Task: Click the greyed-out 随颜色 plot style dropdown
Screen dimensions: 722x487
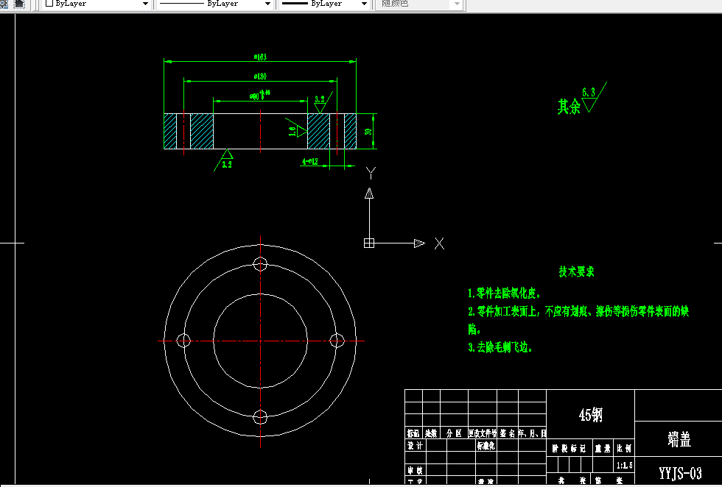Action: (x=421, y=4)
